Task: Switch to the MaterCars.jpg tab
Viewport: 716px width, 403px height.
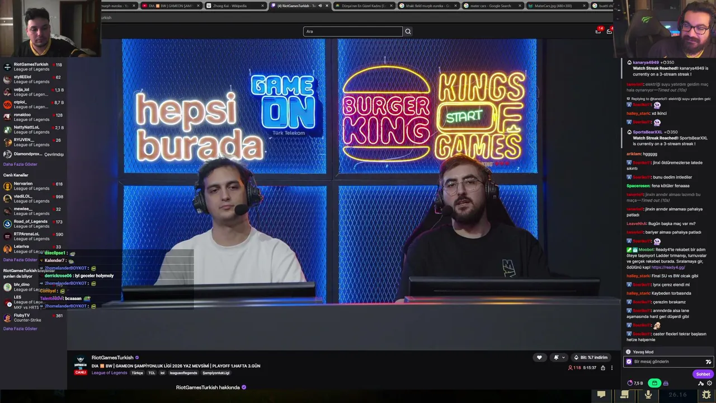Action: [x=556, y=6]
